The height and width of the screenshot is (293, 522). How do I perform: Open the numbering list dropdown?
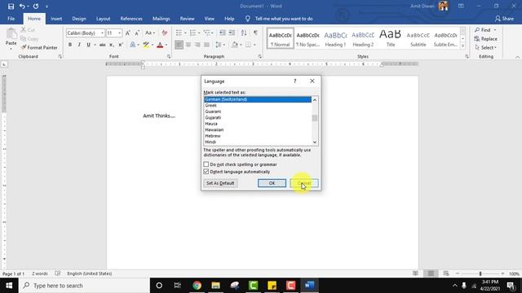point(199,33)
